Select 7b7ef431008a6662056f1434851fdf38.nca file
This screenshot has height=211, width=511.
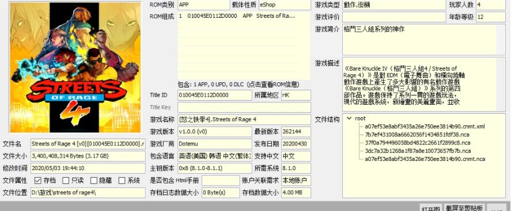[x=417, y=135]
